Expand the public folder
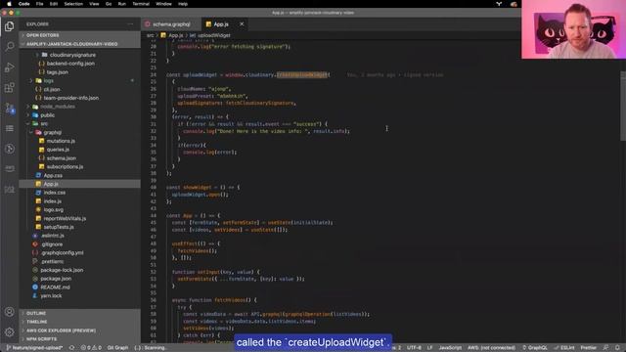The image size is (626, 352). (x=47, y=115)
